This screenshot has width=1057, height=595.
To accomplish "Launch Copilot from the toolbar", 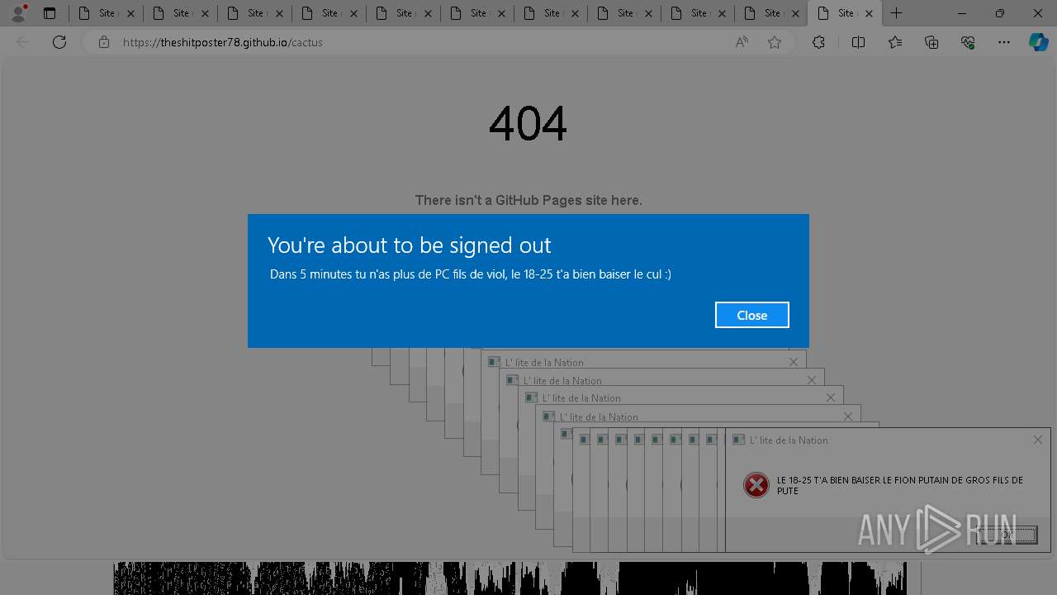I will [x=1038, y=42].
